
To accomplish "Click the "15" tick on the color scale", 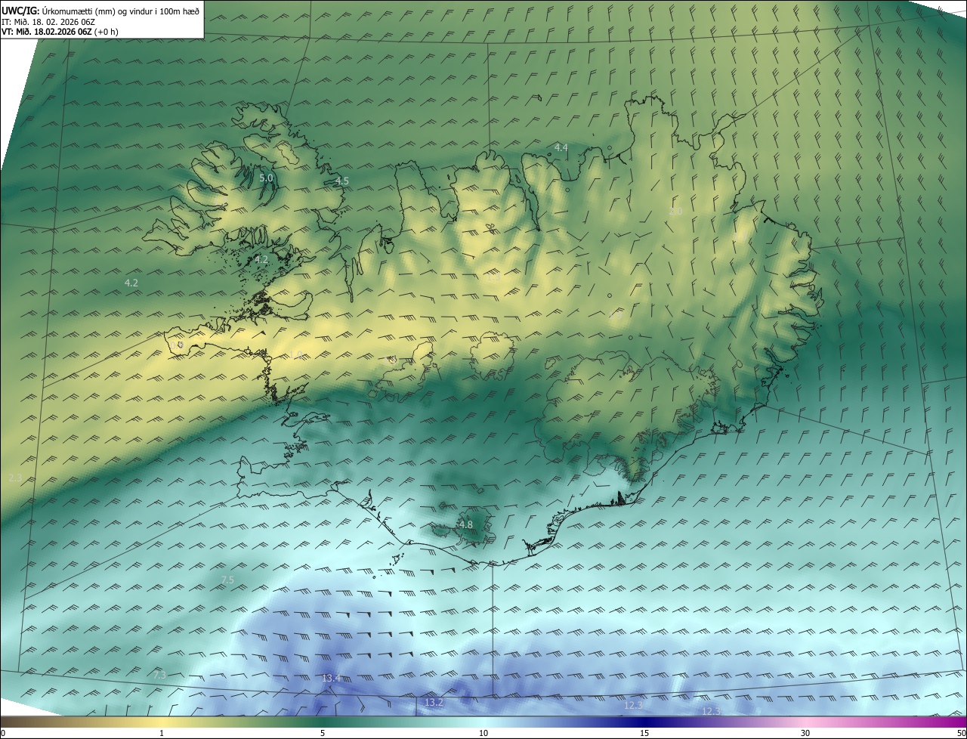I will [644, 733].
